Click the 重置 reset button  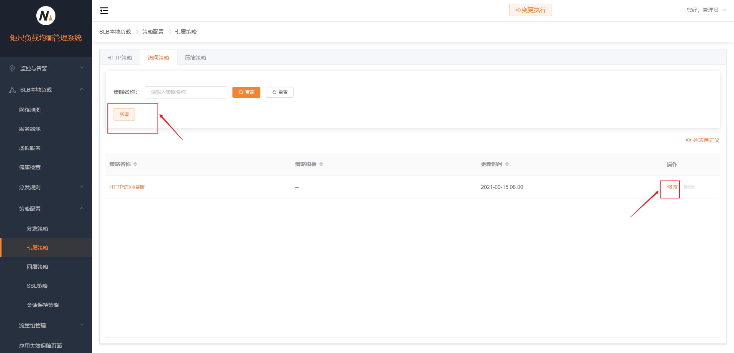coord(279,92)
